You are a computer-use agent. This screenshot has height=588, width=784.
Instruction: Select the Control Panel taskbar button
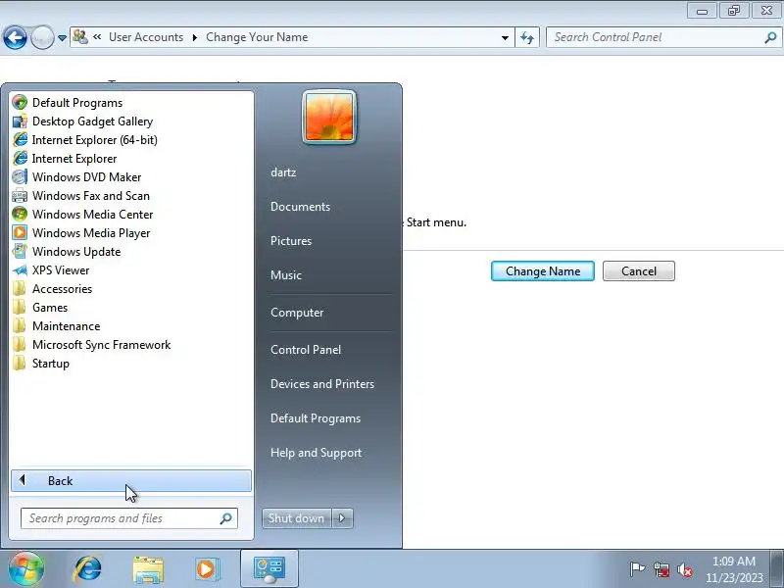(269, 569)
